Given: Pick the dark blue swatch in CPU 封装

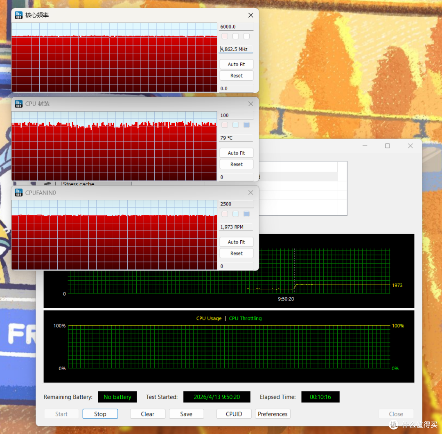Looking at the screenshot, I should (247, 125).
